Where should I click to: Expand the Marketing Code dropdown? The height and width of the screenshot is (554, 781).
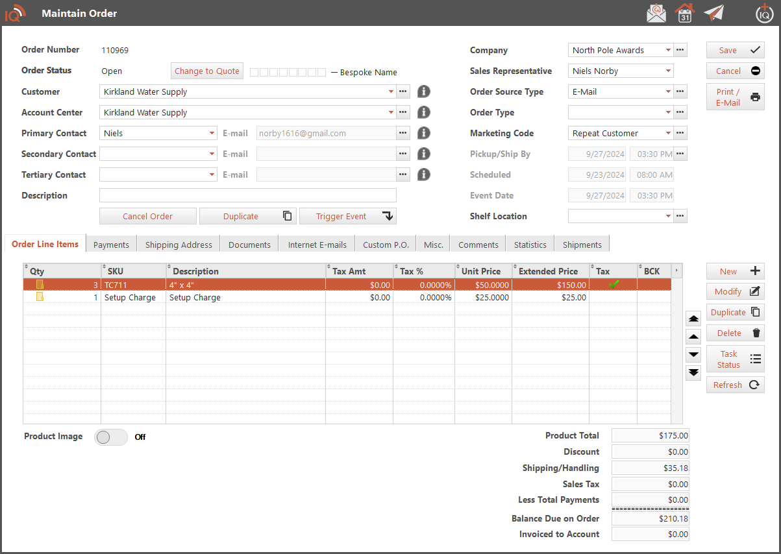pos(668,134)
